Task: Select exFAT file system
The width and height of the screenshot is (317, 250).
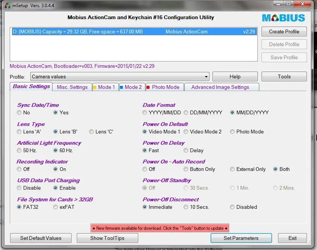Action: [64, 207]
